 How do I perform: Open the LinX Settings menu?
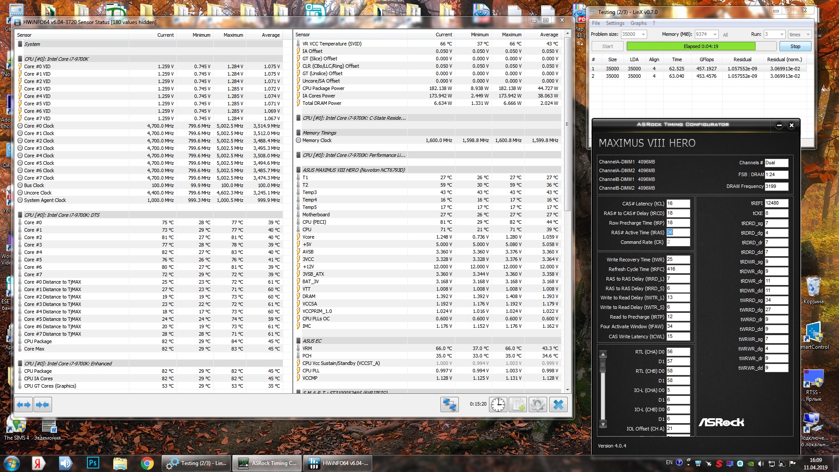(615, 23)
